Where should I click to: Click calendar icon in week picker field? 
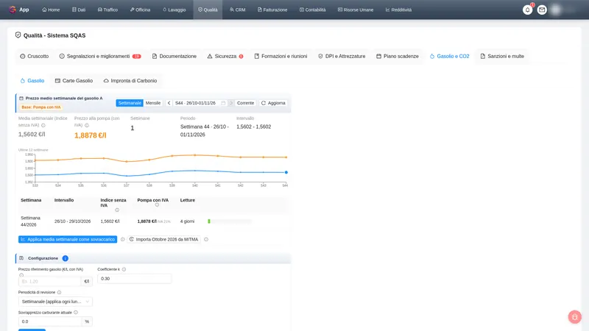(223, 103)
